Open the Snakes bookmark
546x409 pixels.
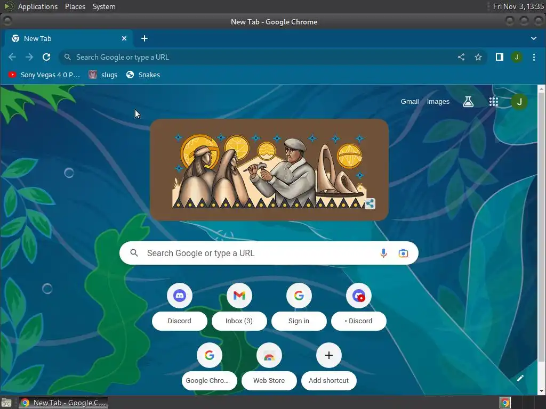[x=143, y=75]
